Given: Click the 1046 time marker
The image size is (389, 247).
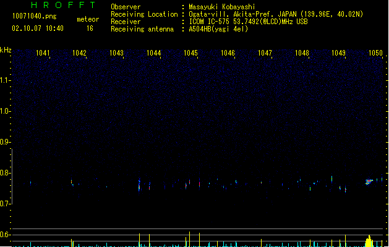Looking at the screenshot, I should (228, 53).
